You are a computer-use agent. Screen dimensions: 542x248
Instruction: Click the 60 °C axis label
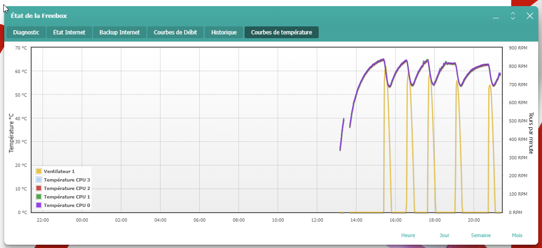pyautogui.click(x=21, y=71)
